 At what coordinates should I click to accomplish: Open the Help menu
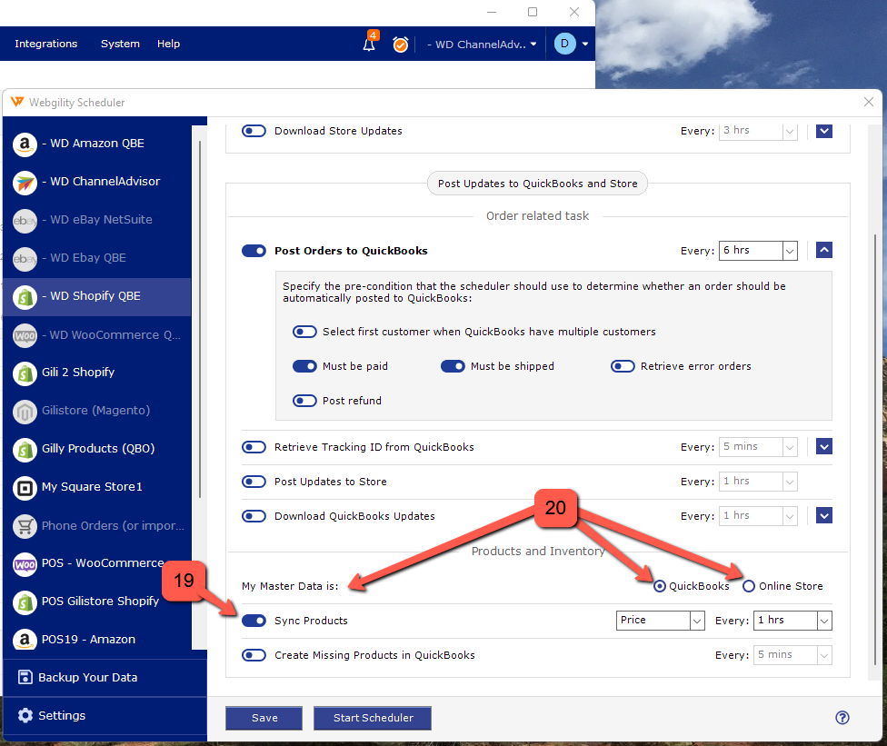[168, 44]
